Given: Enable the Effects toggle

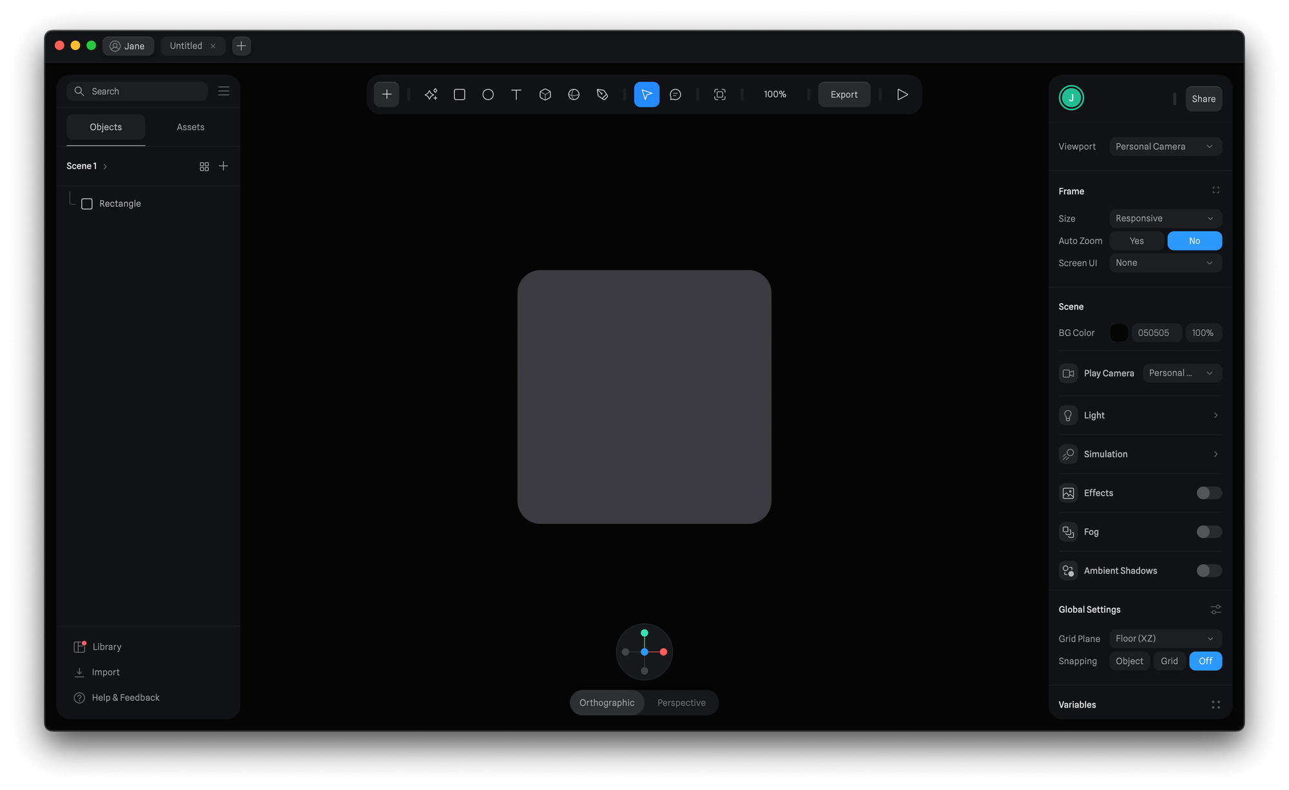Looking at the screenshot, I should [1208, 493].
